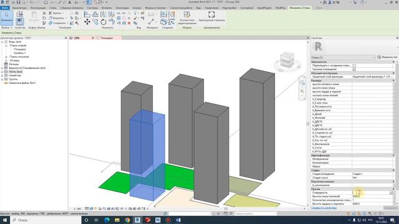Screen dimensions: 399x224
Task: Click the Save icon in quick access toolbar
Action: click(x=18, y=2)
